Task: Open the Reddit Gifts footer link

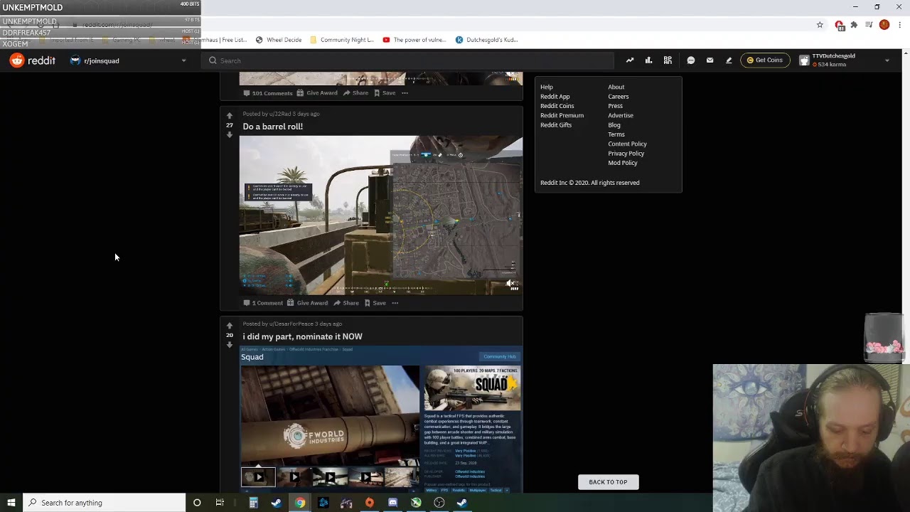Action: click(x=555, y=125)
